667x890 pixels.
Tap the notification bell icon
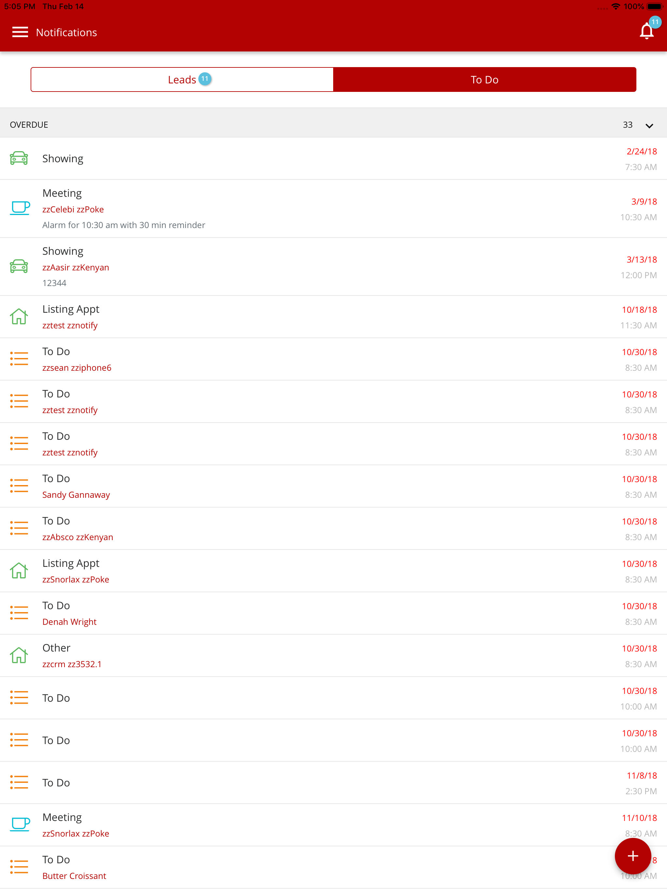pos(646,31)
